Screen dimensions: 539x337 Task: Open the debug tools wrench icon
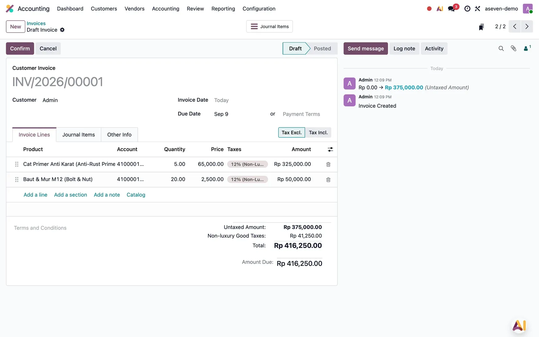pyautogui.click(x=477, y=9)
